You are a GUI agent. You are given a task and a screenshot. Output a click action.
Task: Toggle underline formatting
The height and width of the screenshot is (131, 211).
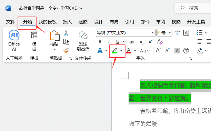tap(118, 42)
